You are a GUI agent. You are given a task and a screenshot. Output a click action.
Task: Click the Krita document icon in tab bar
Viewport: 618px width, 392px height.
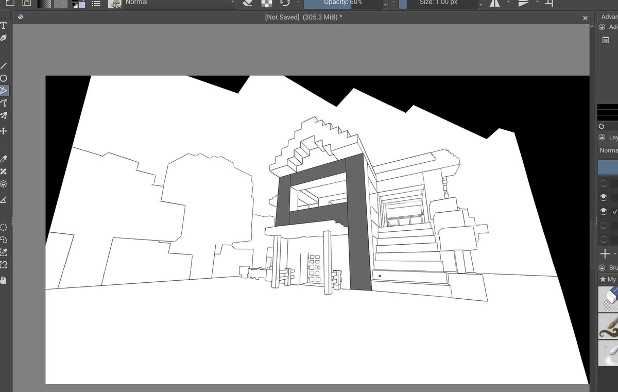pyautogui.click(x=20, y=17)
